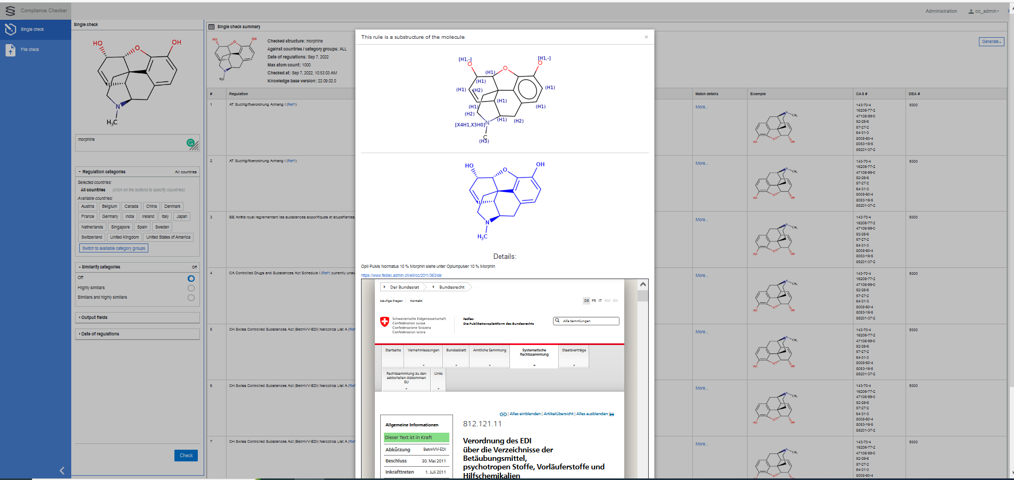Select the Highly similars radio button

point(191,288)
